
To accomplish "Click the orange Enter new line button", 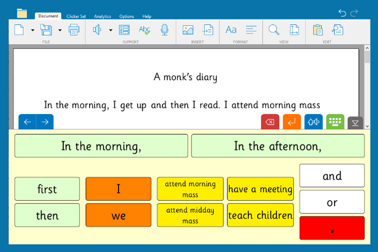I will tap(292, 122).
